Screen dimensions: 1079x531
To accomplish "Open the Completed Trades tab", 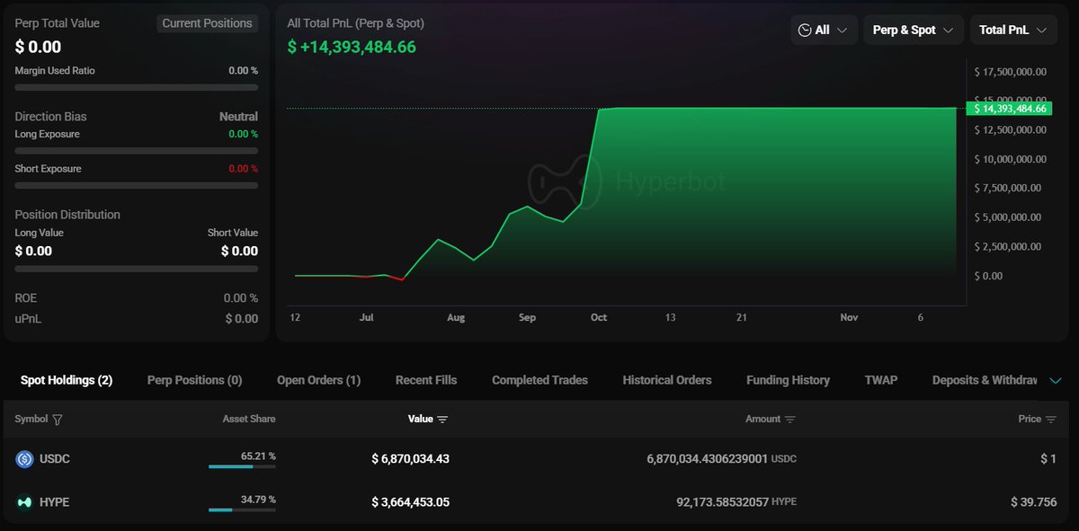I will pos(539,380).
